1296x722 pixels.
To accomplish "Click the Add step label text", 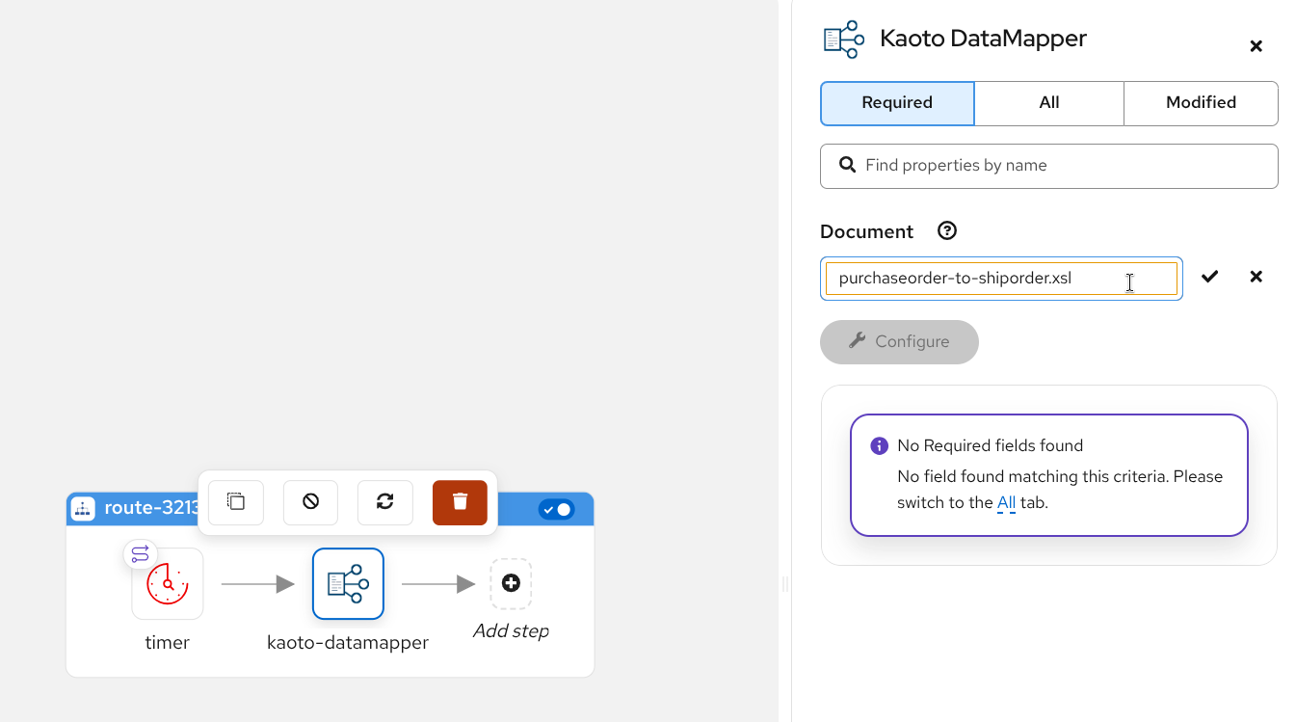I will click(x=511, y=631).
